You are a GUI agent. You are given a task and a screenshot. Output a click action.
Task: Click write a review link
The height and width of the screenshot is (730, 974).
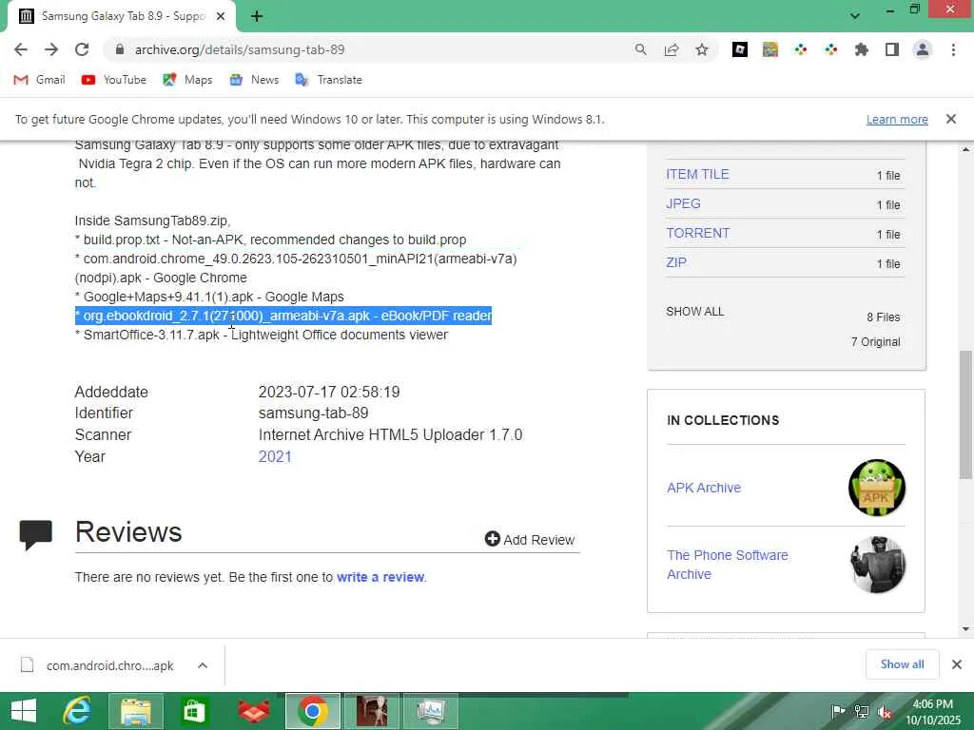380,577
